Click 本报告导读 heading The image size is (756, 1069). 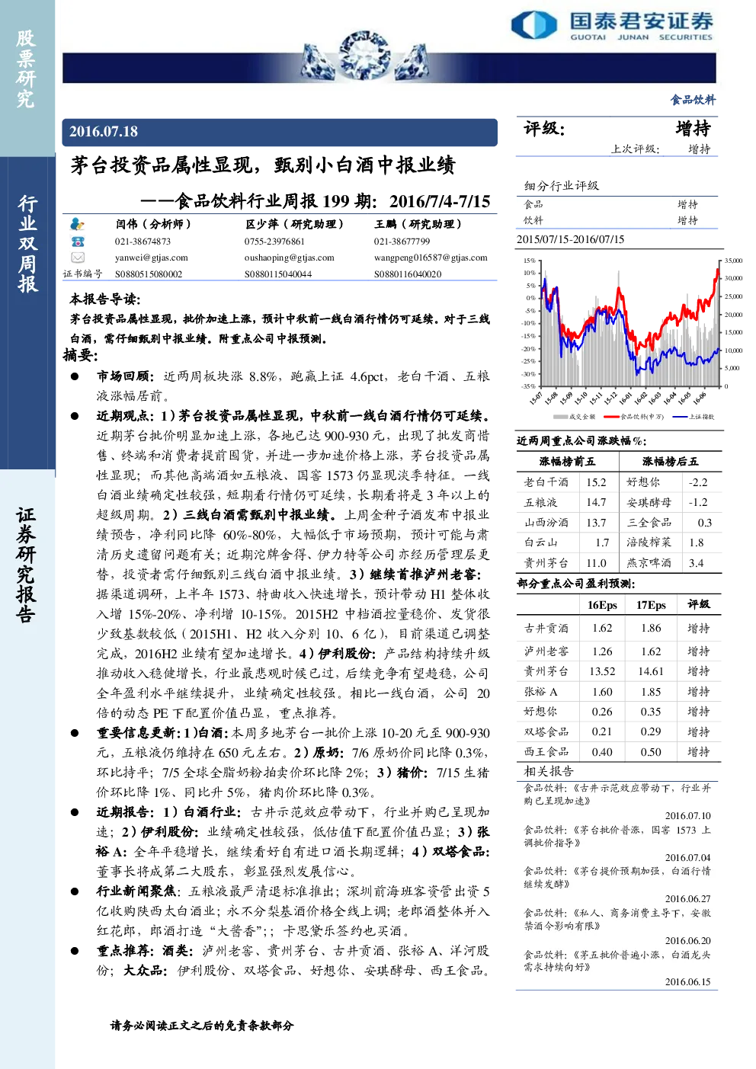105,299
